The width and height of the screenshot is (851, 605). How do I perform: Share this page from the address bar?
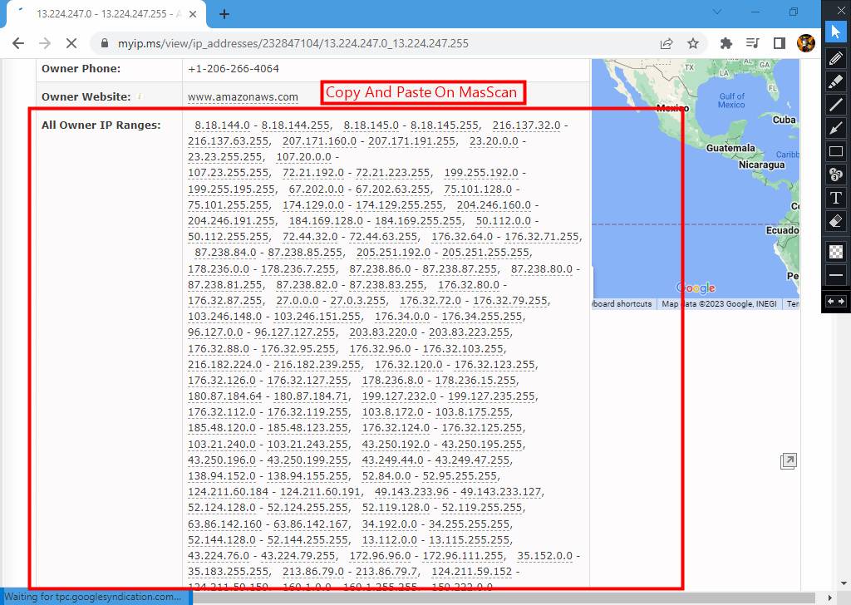click(667, 43)
